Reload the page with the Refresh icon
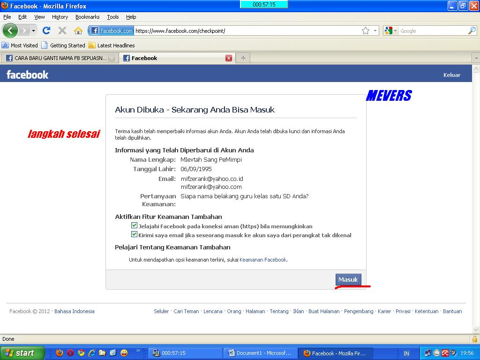The width and height of the screenshot is (480, 360). pyautogui.click(x=46, y=30)
